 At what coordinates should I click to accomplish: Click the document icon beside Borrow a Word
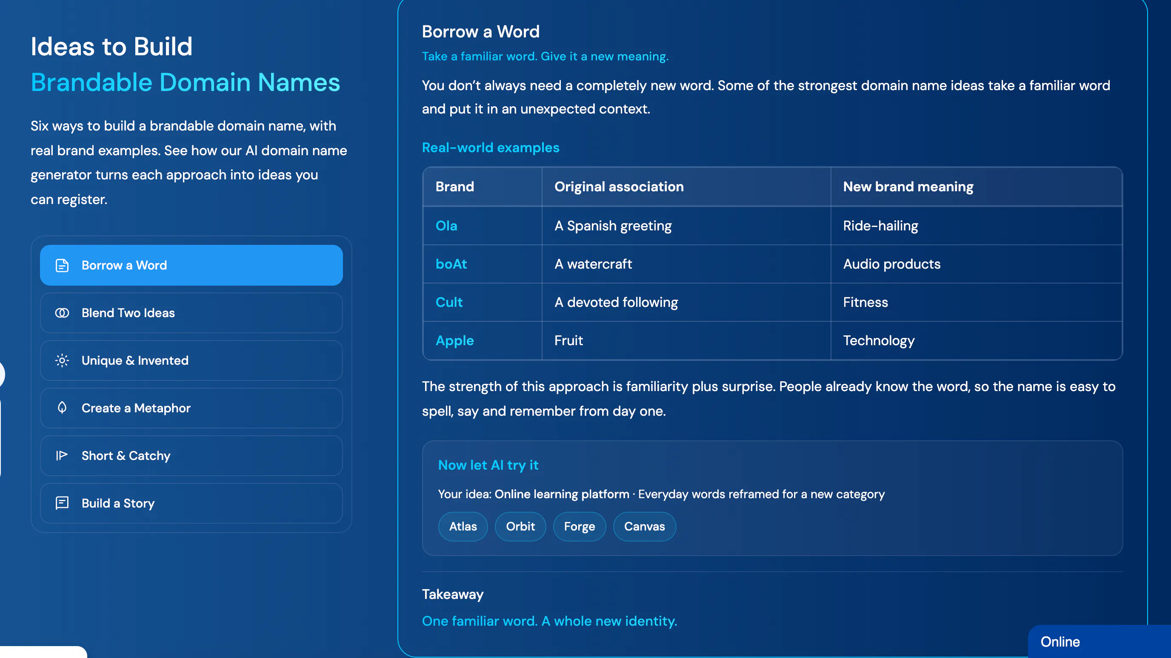pyautogui.click(x=62, y=265)
